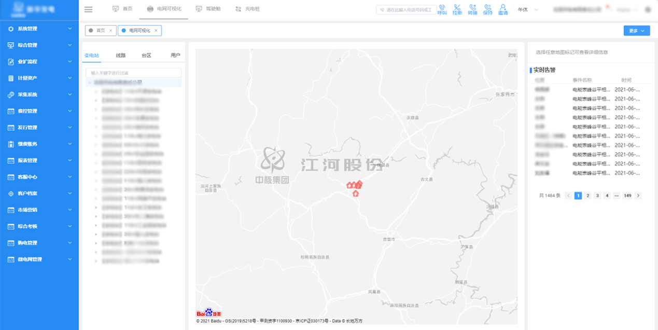The width and height of the screenshot is (658, 330).
Task: Click the next page arrow in pagination
Action: 638,196
